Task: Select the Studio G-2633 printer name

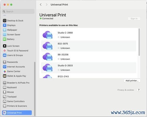Action: (x=65, y=65)
